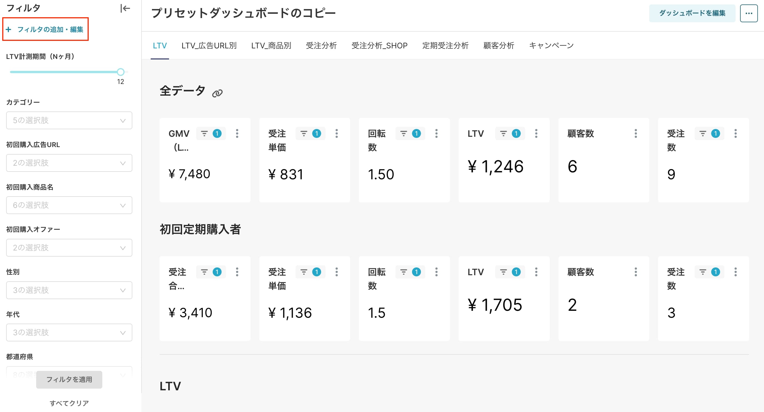Viewport: 764px width, 412px height.
Task: Click the filter icon on the top 回転数 card
Action: tap(404, 133)
